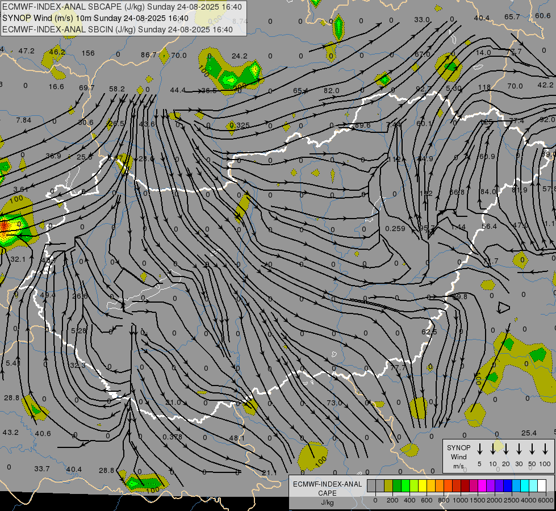Click the map value 95.7
The image size is (556, 511).
coord(427,228)
